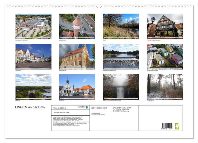
Task: Click the SchnelleWelten author name
Action: coord(96,114)
